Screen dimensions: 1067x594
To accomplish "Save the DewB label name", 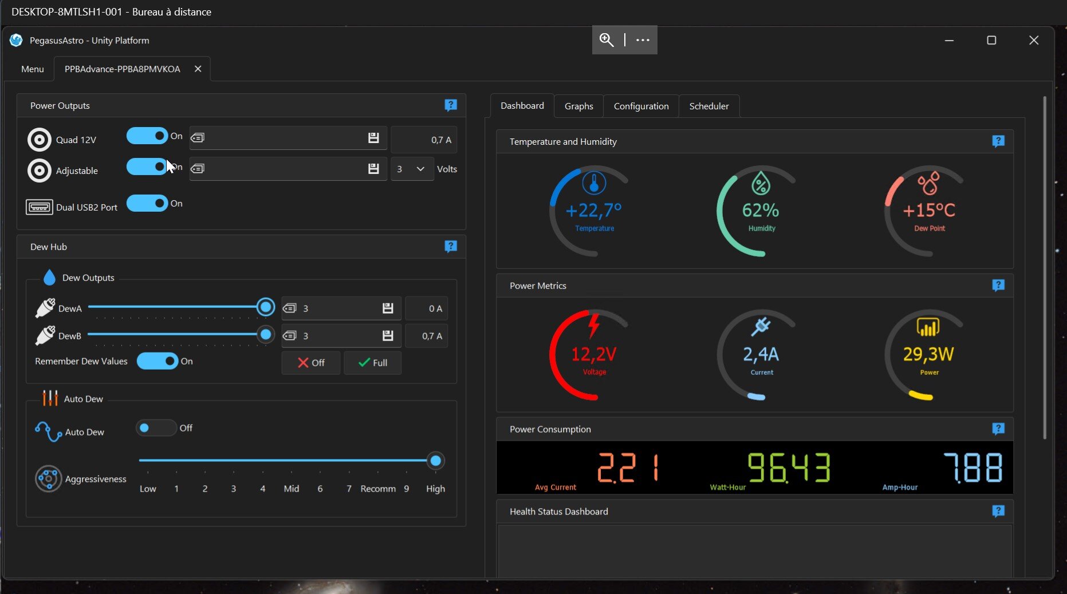I will click(x=388, y=336).
